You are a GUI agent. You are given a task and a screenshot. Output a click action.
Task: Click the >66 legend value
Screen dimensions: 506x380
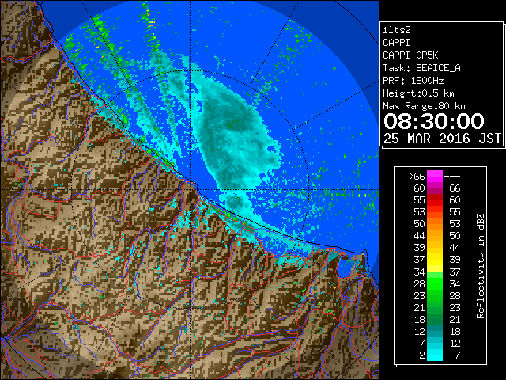(x=417, y=177)
